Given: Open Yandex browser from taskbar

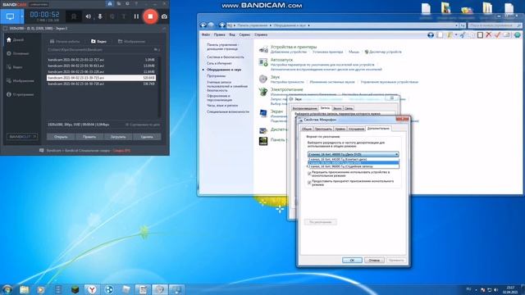Looking at the screenshot, I should (x=92, y=289).
